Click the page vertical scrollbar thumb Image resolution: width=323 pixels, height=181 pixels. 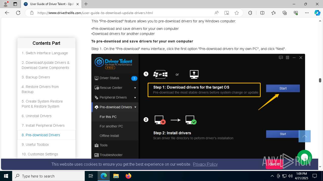pos(320,80)
